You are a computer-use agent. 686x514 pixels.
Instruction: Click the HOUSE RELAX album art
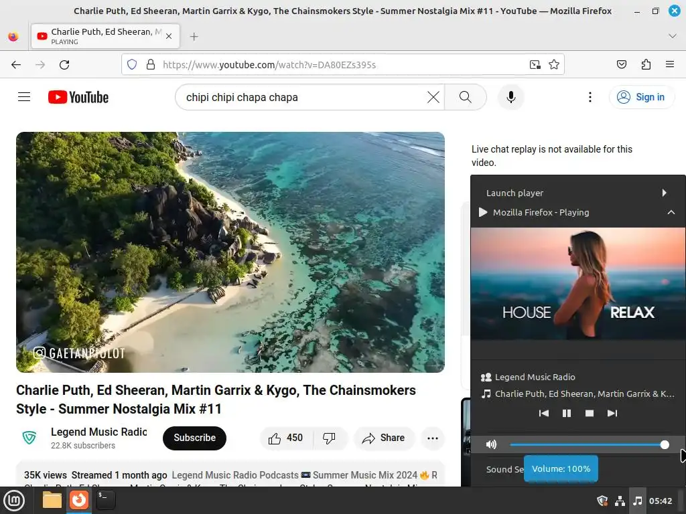pyautogui.click(x=577, y=283)
